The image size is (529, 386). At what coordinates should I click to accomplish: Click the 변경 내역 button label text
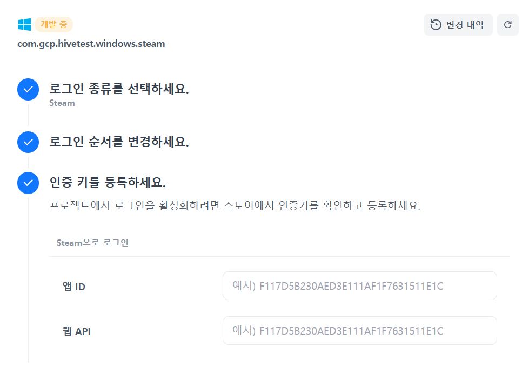[x=465, y=25]
